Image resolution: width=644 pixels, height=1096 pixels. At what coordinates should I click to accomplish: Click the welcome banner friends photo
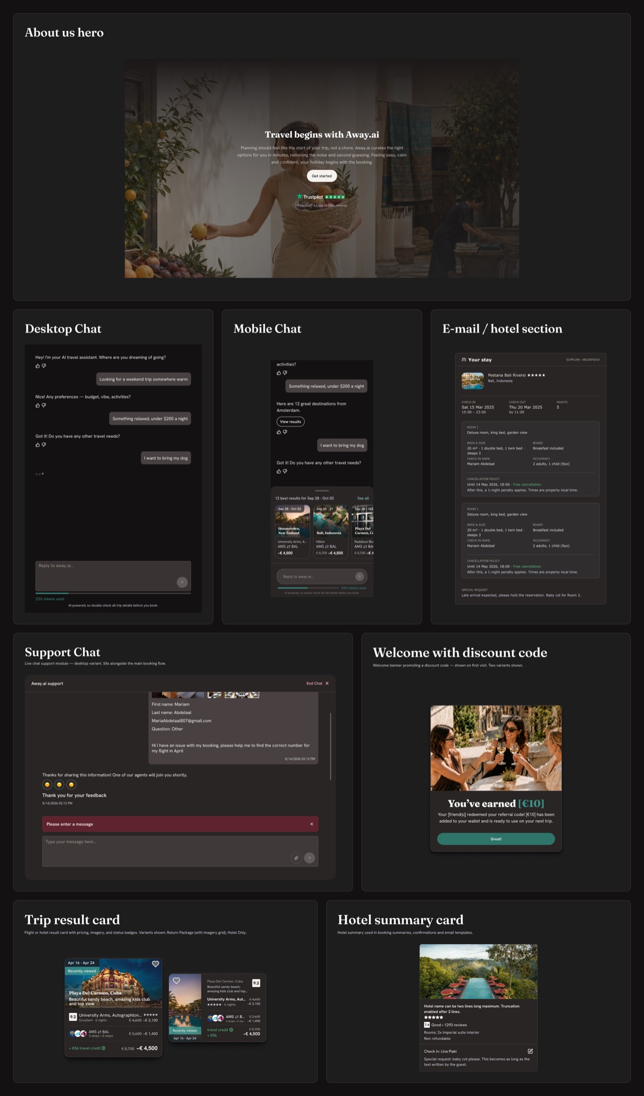point(496,748)
